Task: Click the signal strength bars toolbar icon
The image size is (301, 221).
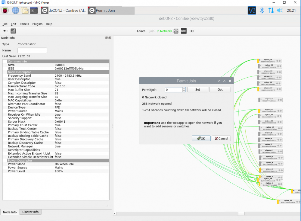Action: (13, 31)
